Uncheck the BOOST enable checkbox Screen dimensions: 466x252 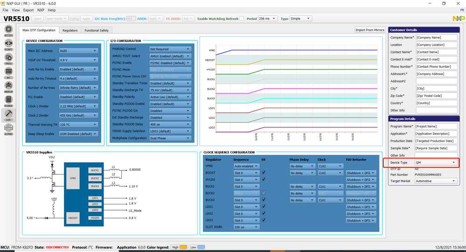pos(264,173)
